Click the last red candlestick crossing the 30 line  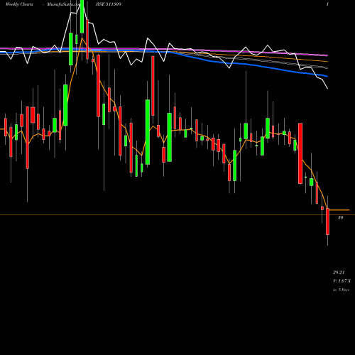327,222
